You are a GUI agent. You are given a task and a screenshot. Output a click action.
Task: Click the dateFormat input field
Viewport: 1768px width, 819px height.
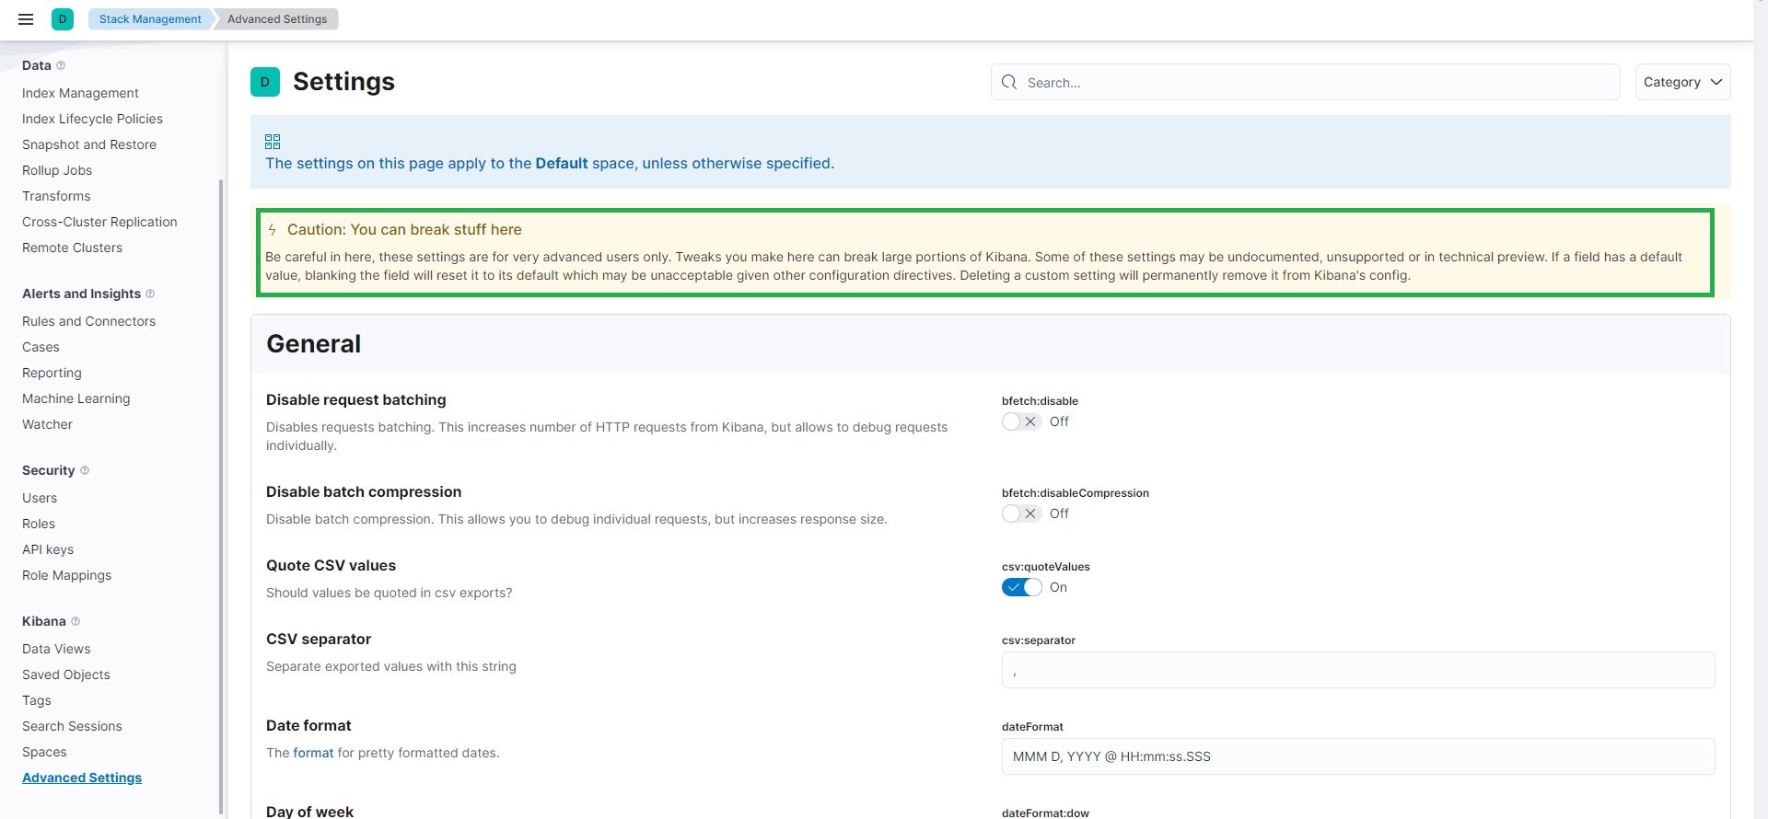[x=1358, y=756]
